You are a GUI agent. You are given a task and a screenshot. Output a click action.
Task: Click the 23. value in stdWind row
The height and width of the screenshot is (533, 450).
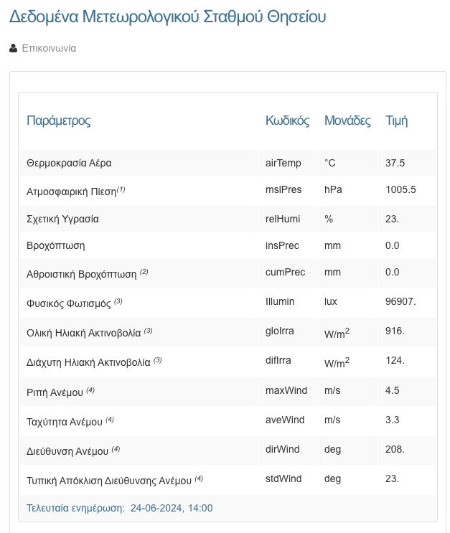392,478
